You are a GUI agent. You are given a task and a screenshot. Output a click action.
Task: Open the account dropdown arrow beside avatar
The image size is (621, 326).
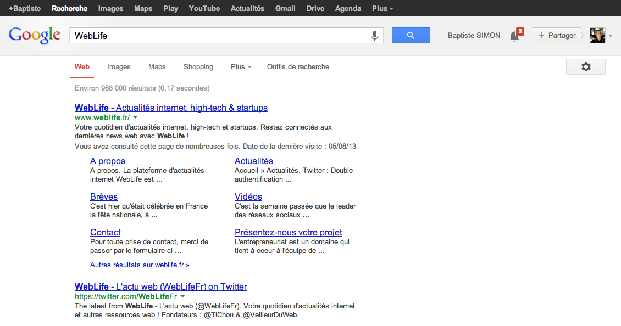pyautogui.click(x=611, y=36)
